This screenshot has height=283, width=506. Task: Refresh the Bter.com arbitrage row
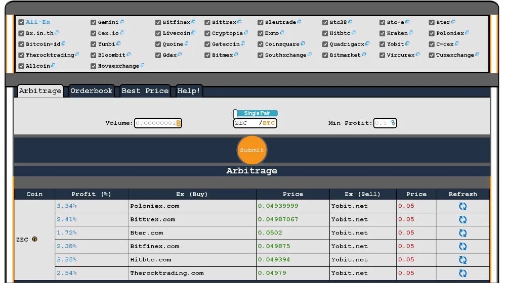click(463, 233)
